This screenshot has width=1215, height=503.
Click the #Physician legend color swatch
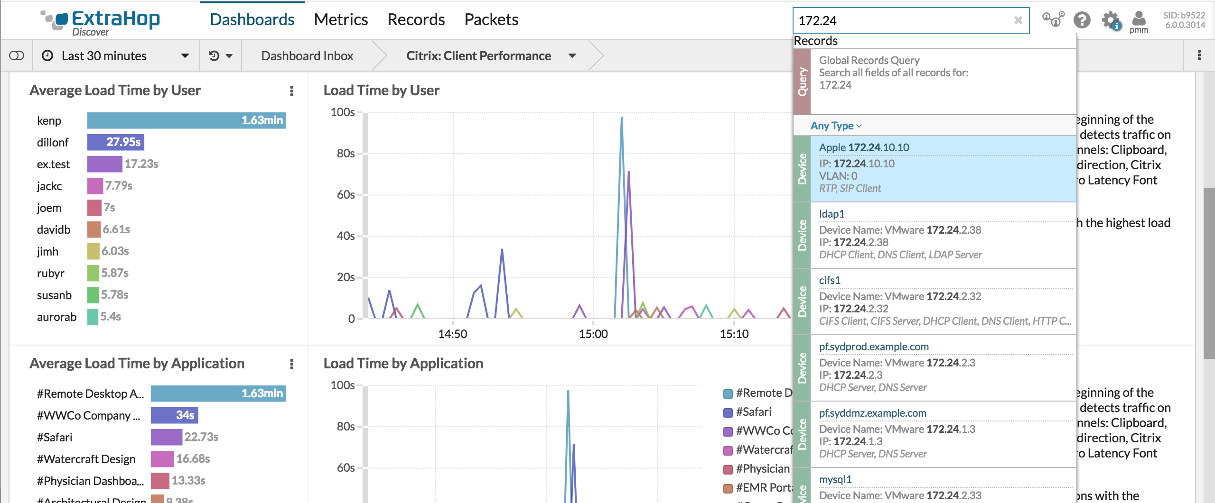pyautogui.click(x=728, y=469)
